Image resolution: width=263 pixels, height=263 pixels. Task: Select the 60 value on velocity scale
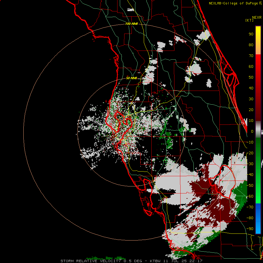[251, 66]
